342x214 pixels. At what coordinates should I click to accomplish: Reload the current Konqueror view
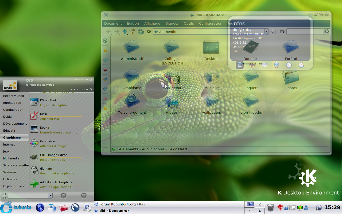(141, 32)
